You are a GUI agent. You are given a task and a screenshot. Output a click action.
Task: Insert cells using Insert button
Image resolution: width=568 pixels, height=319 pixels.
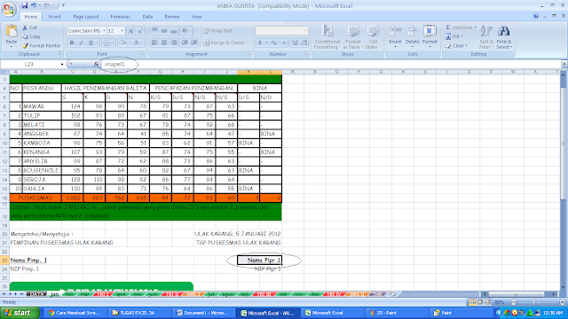(395, 36)
